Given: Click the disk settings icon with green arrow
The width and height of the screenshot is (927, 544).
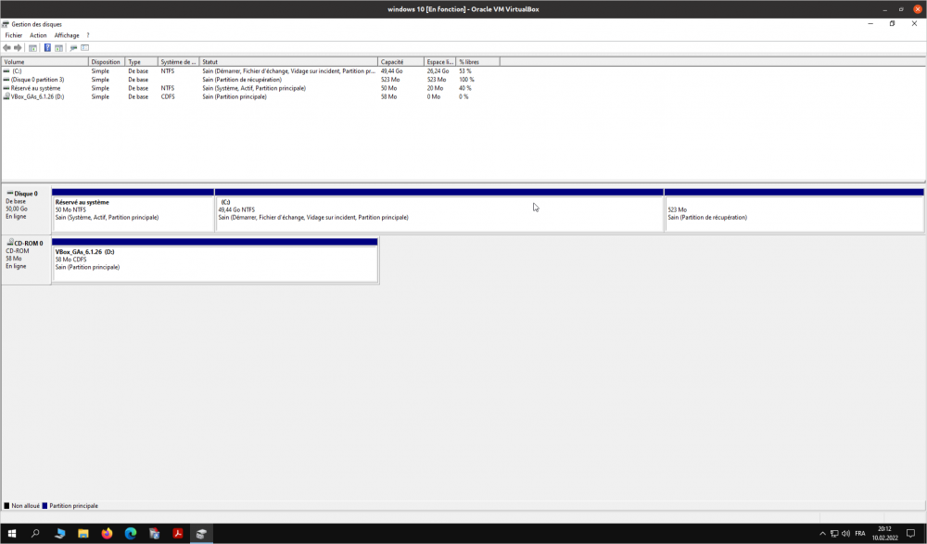Looking at the screenshot, I should point(73,48).
